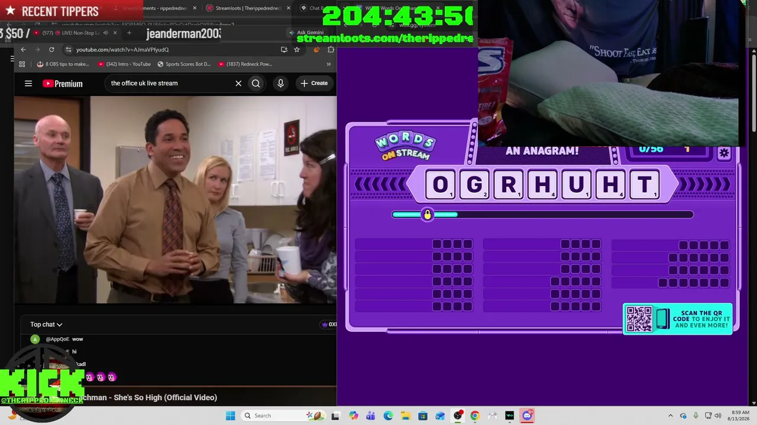The width and height of the screenshot is (757, 425).
Task: Open a new browser tab with plus
Action: point(129,33)
